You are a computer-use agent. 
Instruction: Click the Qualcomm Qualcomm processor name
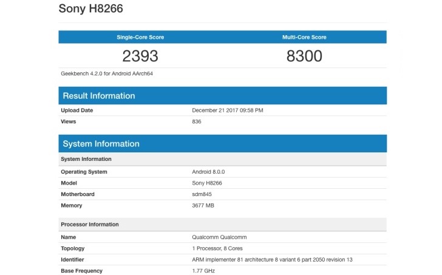[219, 237]
